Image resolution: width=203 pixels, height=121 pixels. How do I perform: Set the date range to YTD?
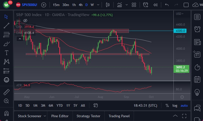tap(60, 105)
